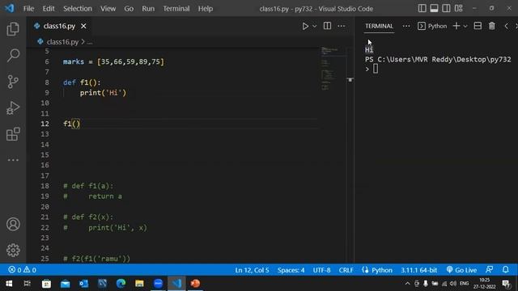Click the breadcrumb ellipsis symbol
This screenshot has width=518, height=291.
click(90, 43)
